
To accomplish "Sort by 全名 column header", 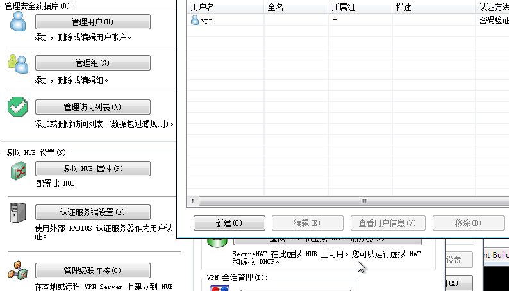I will pyautogui.click(x=296, y=7).
